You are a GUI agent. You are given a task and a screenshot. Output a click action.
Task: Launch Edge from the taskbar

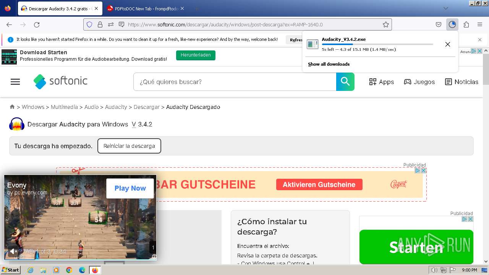coord(82,270)
